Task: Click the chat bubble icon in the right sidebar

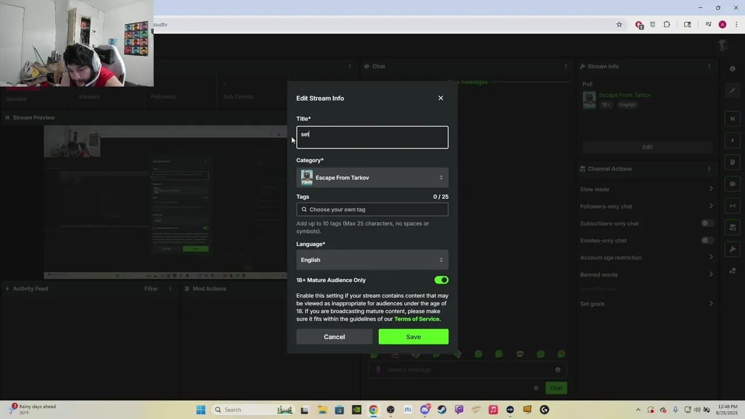Action: 733,184
